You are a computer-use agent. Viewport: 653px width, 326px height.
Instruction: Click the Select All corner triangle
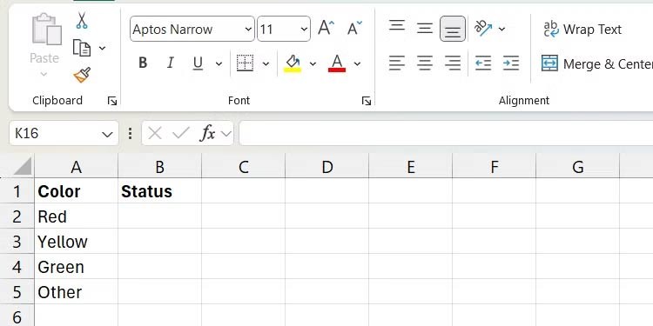click(x=23, y=166)
